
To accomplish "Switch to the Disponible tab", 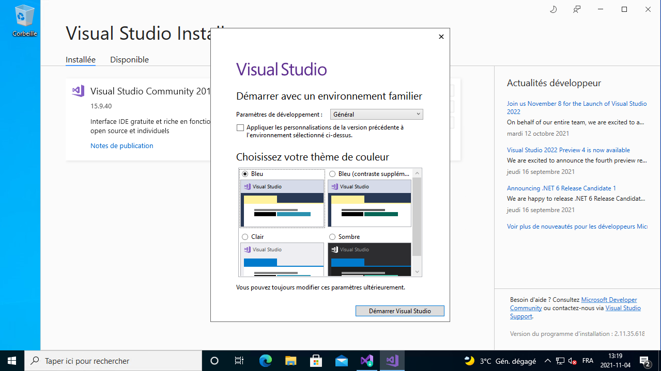I will coord(129,60).
